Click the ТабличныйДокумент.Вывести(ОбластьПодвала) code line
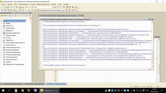The height and width of the screenshot is (93, 166). [65, 65]
